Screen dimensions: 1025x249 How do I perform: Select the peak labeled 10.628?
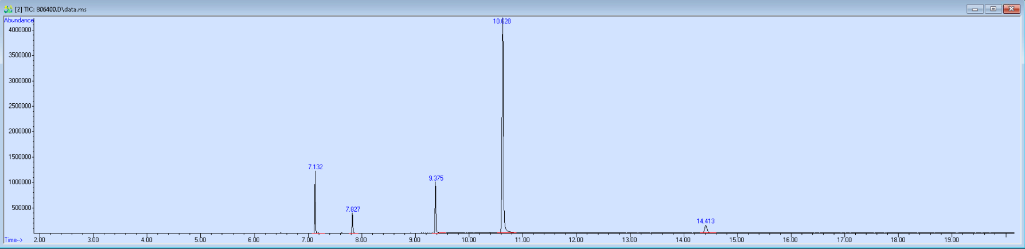coord(502,21)
